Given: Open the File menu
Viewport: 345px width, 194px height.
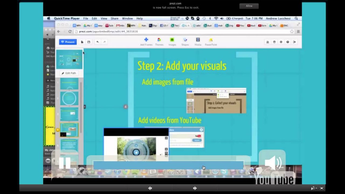Looking at the screenshot, I should coord(85,19).
